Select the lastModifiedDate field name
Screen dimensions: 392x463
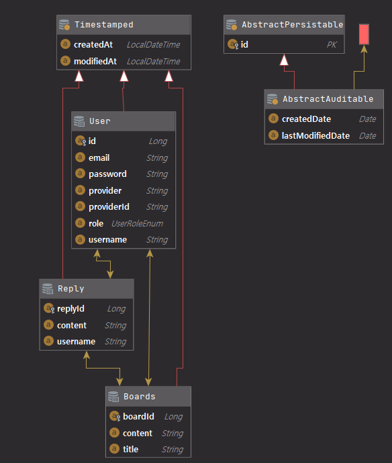[x=315, y=136]
